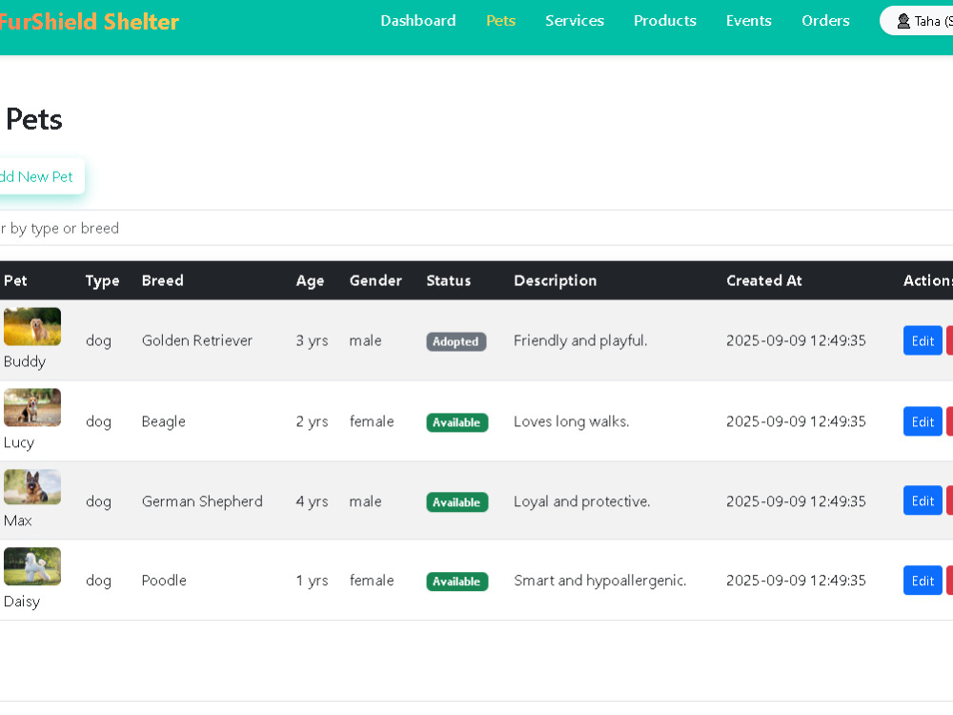Click Daisy's created timestamp cell

796,581
